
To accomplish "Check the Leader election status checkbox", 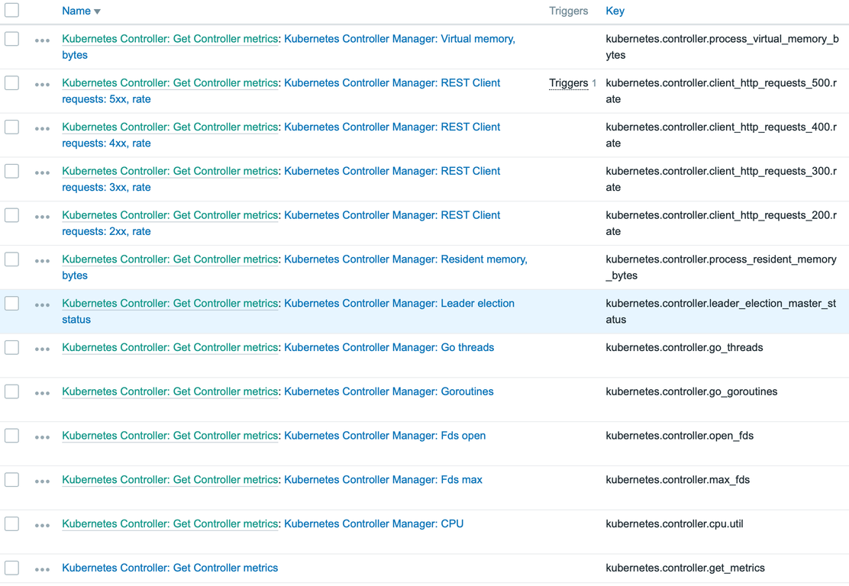I will coord(12,304).
